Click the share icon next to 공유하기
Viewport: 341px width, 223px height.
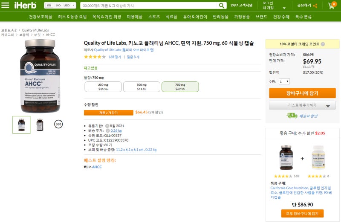coord(315,6)
